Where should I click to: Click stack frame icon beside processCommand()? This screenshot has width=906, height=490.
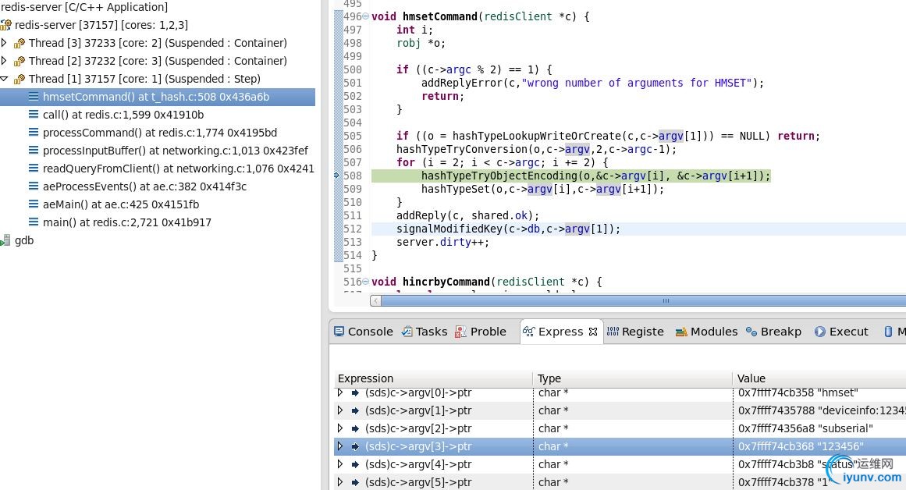[34, 133]
